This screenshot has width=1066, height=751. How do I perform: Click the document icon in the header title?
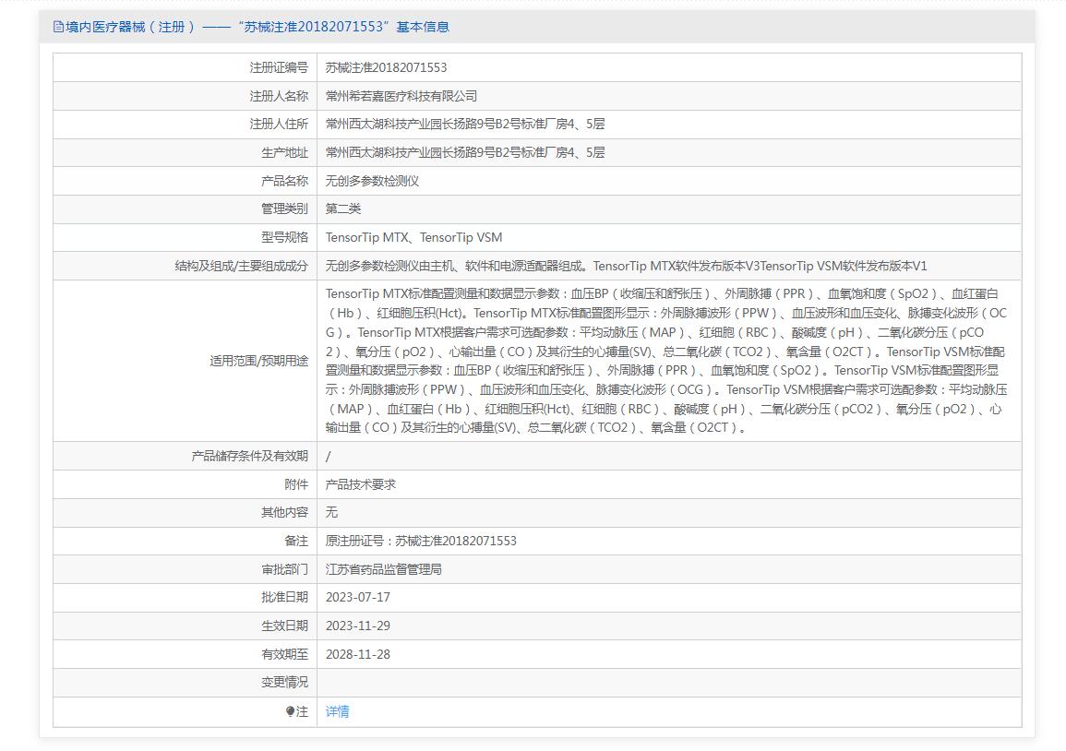tap(58, 27)
